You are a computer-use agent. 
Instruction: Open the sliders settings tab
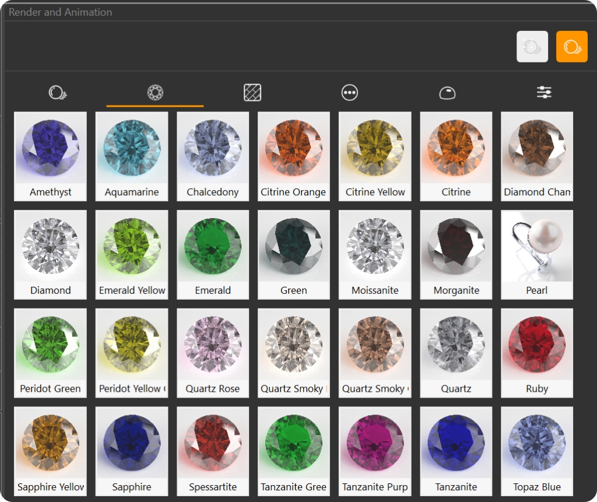coord(544,93)
